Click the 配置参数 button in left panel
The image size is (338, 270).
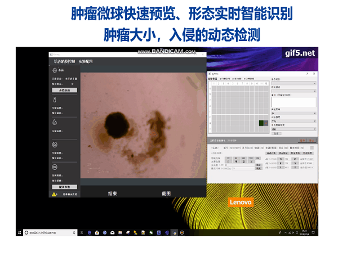[x=64, y=187]
